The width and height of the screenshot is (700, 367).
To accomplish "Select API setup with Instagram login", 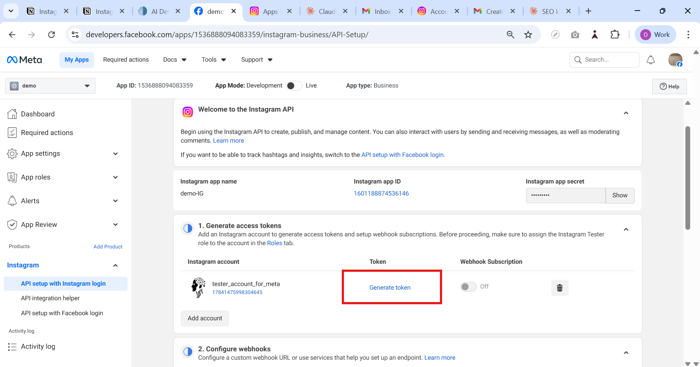I will [66, 284].
